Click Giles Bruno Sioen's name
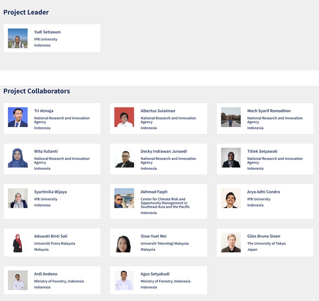Screen dimensions: 319x301 click(x=263, y=236)
